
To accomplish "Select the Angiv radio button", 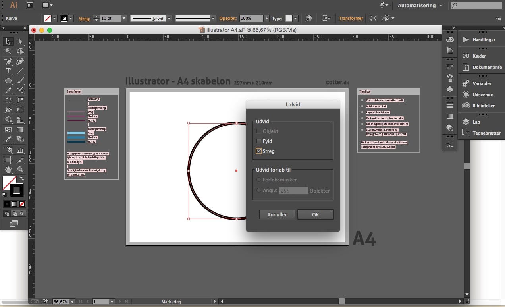I will click(x=259, y=190).
